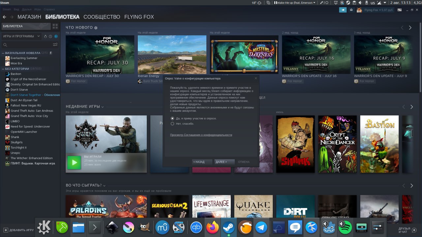Image resolution: width=422 pixels, height=237 pixels.
Task: Collapse the ВИЗУАЛЬНАЯ НОВЕЛЛА category
Action: point(3,53)
